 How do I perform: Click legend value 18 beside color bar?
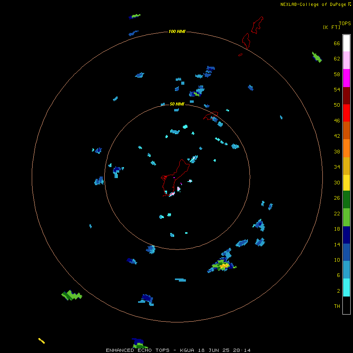337,229
